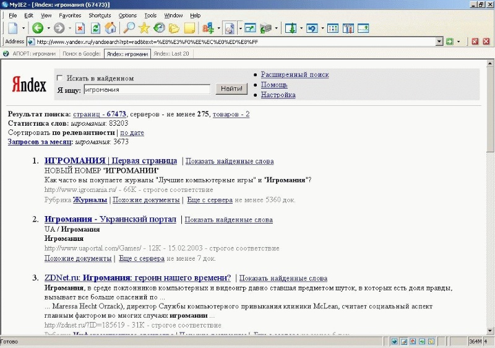This screenshot has width=495, height=348.
Task: Open the Shortcuts menu
Action: click(100, 15)
